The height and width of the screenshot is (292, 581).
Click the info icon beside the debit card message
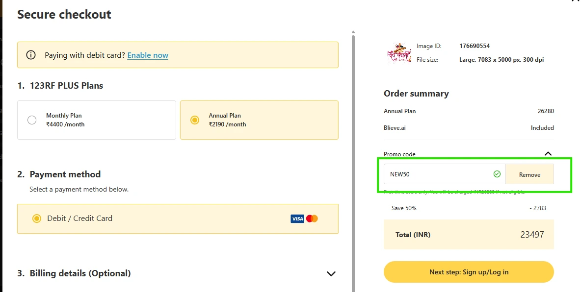click(x=31, y=55)
